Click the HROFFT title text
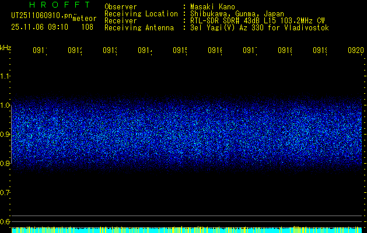The width and height of the screenshot is (367, 233). 60,5
